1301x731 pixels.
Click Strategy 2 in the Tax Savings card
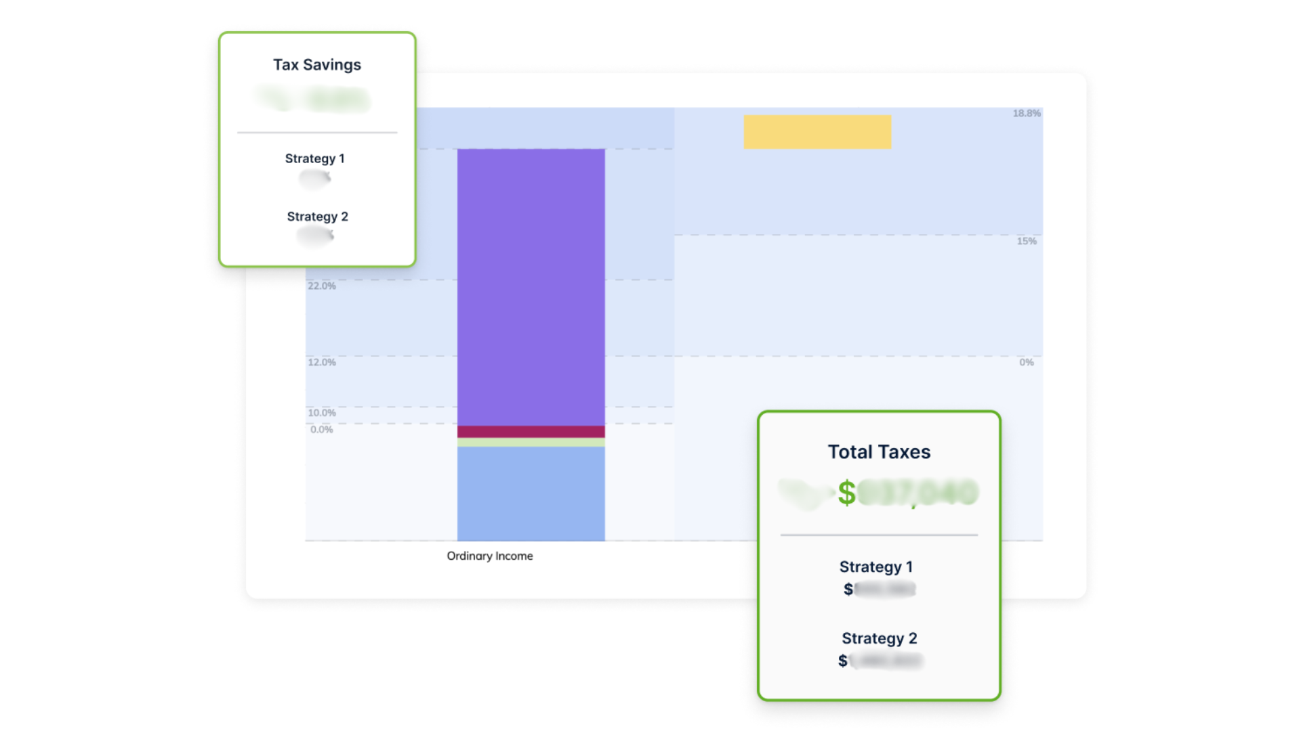(317, 217)
